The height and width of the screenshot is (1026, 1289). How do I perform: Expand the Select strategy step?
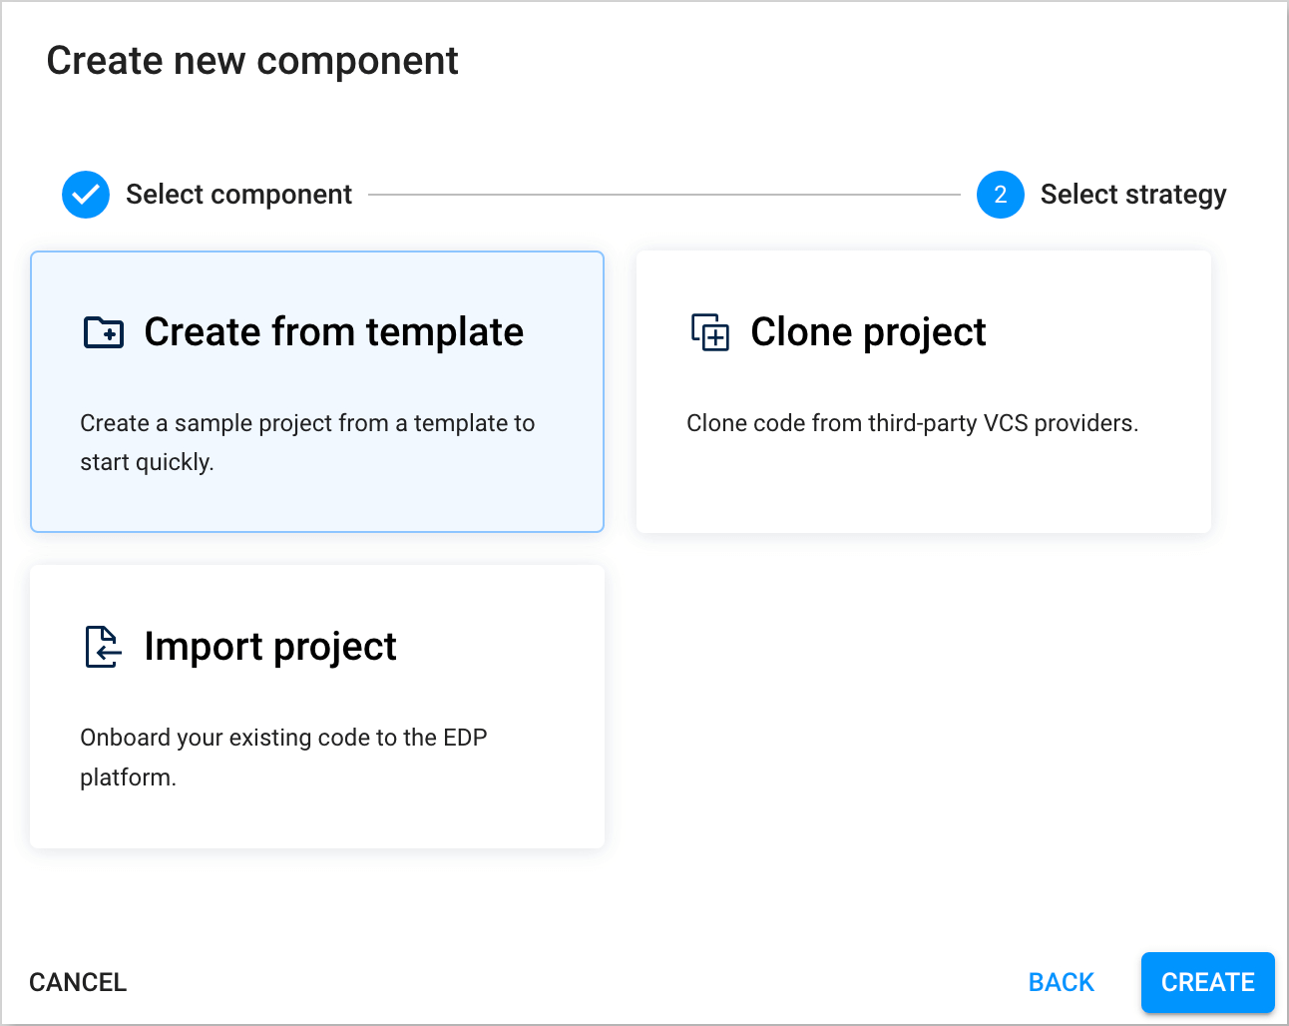(1133, 195)
